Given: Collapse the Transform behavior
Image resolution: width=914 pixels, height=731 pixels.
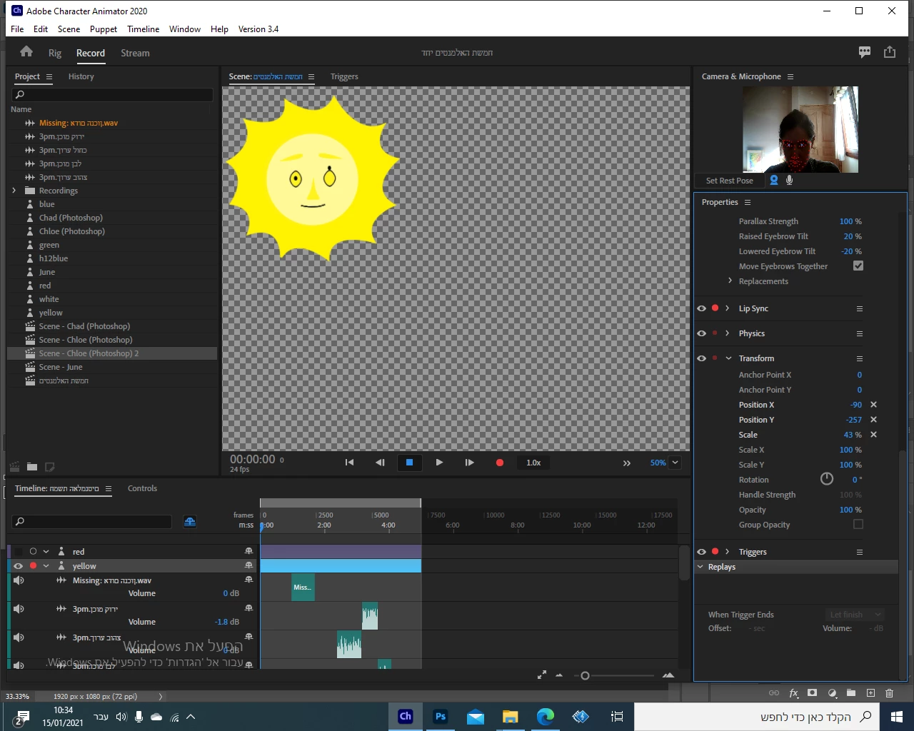Looking at the screenshot, I should (x=728, y=358).
